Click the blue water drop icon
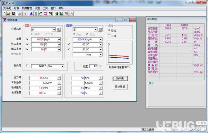The width and height of the screenshot is (208, 133). pyautogui.click(x=31, y=14)
